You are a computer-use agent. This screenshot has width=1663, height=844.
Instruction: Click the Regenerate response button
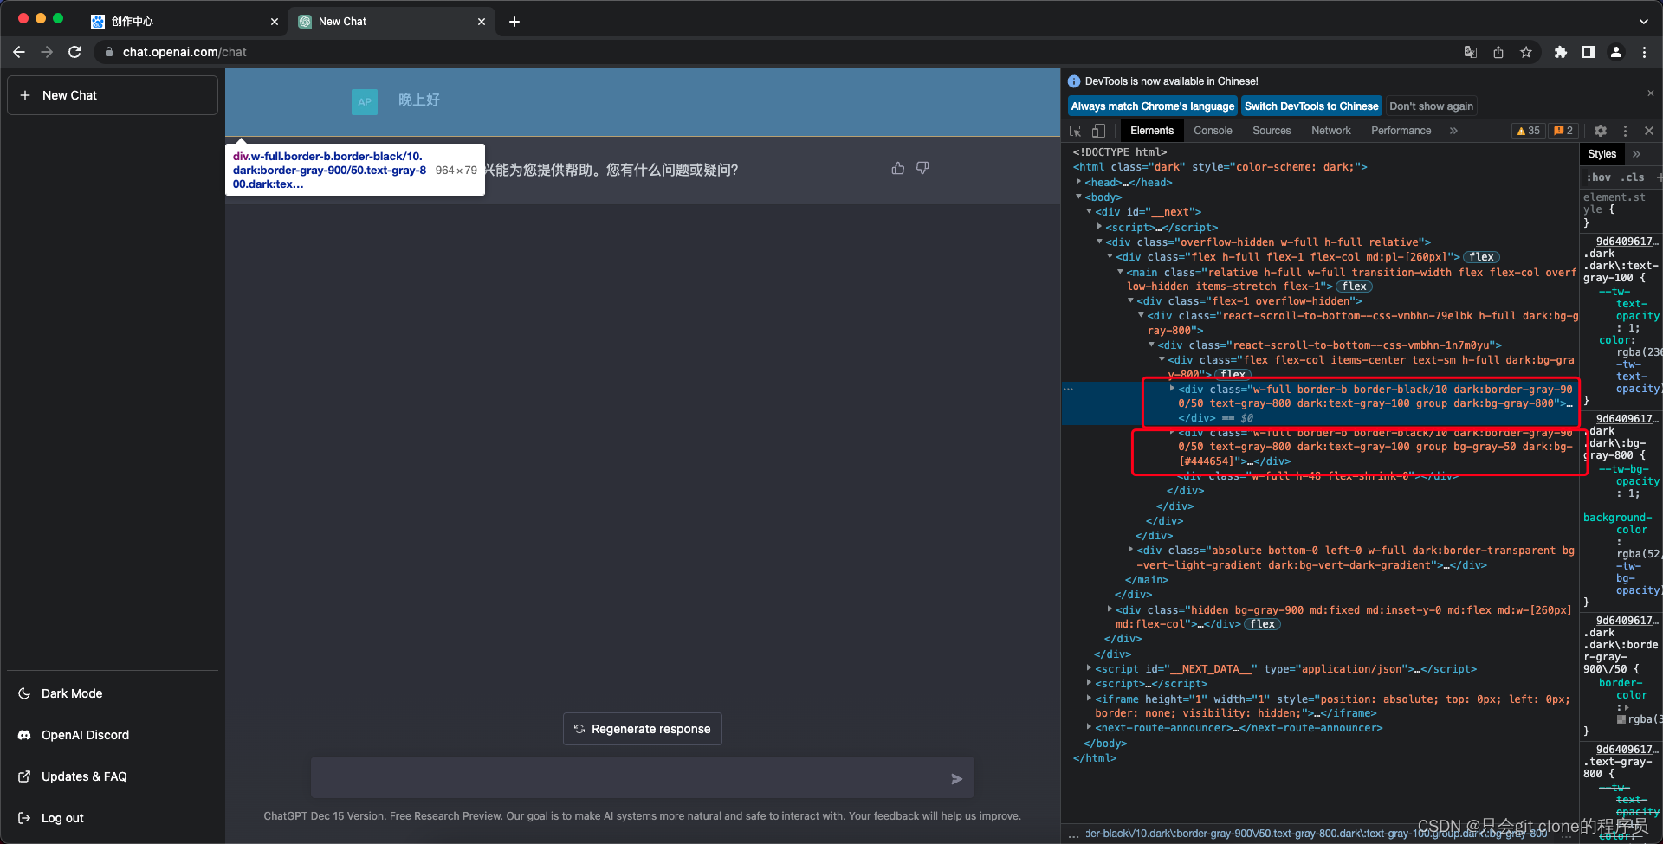coord(642,729)
